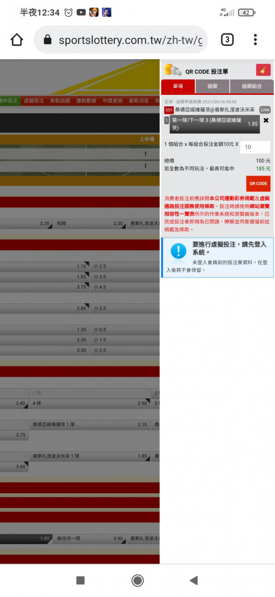Open the Chrome three-dot menu

[255, 39]
